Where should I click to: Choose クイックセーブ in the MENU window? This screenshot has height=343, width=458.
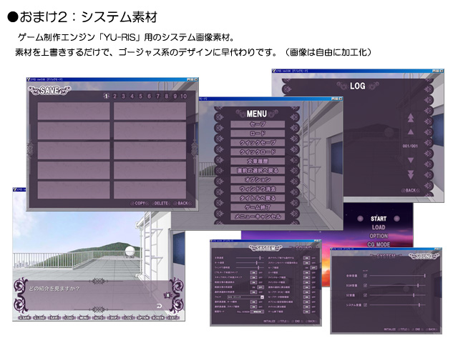(258, 143)
